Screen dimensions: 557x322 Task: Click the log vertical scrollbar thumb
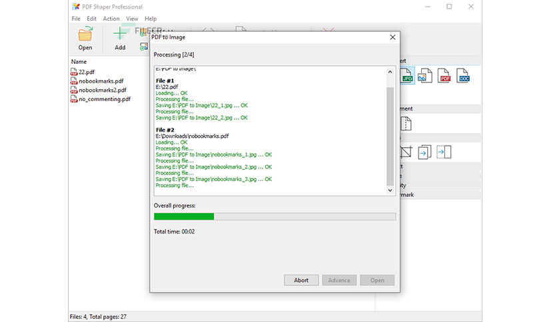390,136
